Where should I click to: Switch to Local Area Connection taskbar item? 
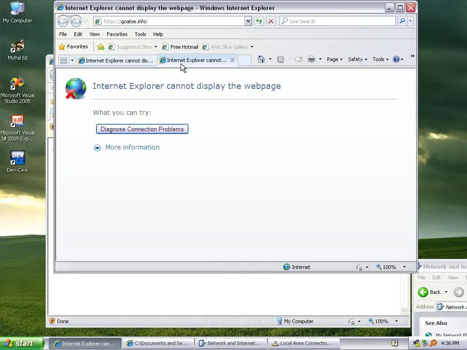click(303, 344)
